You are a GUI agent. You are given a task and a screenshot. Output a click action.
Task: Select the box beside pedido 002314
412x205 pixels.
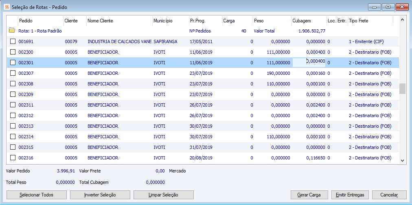point(13,137)
